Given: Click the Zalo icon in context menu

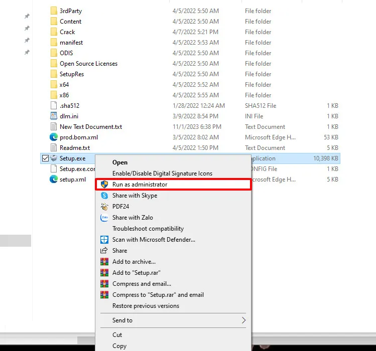Looking at the screenshot, I should pyautogui.click(x=104, y=218).
